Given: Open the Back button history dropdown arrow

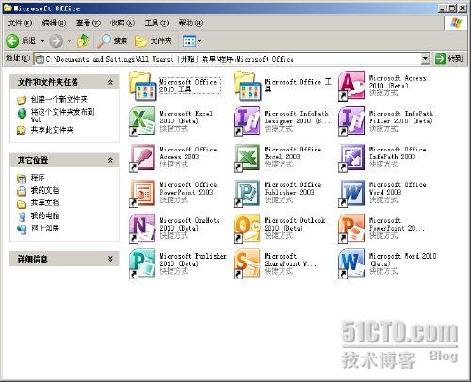Looking at the screenshot, I should pos(42,41).
